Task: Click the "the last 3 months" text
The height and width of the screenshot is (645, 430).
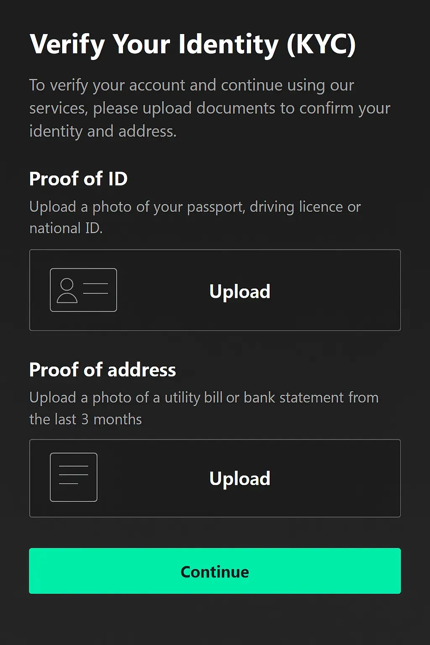Action: tap(86, 420)
